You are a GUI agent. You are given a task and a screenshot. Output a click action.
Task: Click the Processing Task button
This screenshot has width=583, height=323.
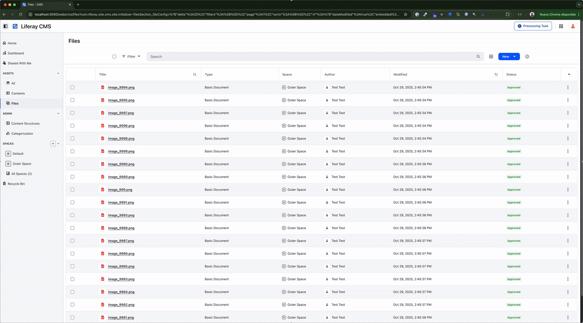[532, 26]
